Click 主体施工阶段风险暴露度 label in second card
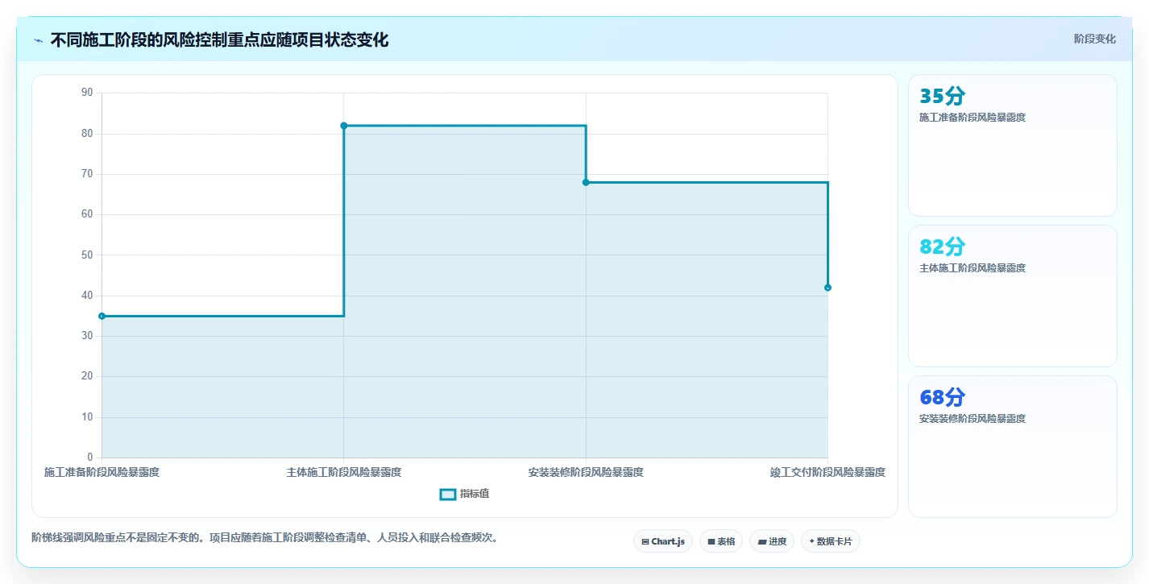1149x584 pixels. 973,268
